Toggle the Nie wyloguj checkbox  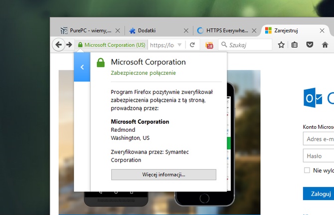click(307, 170)
